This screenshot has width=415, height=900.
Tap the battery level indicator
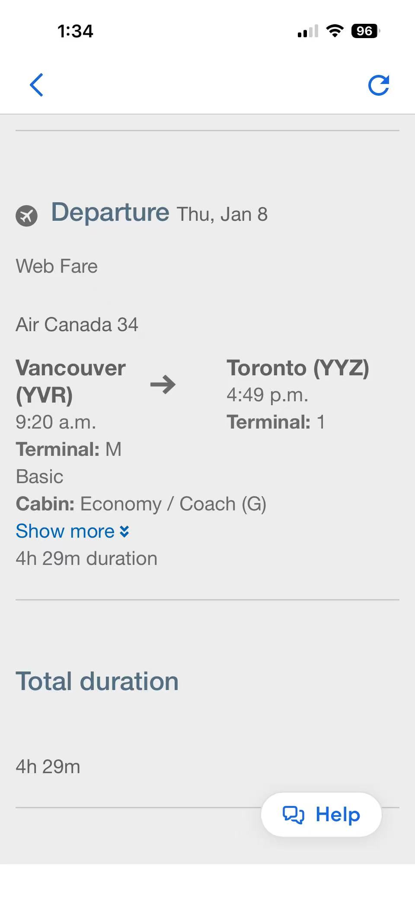click(365, 31)
